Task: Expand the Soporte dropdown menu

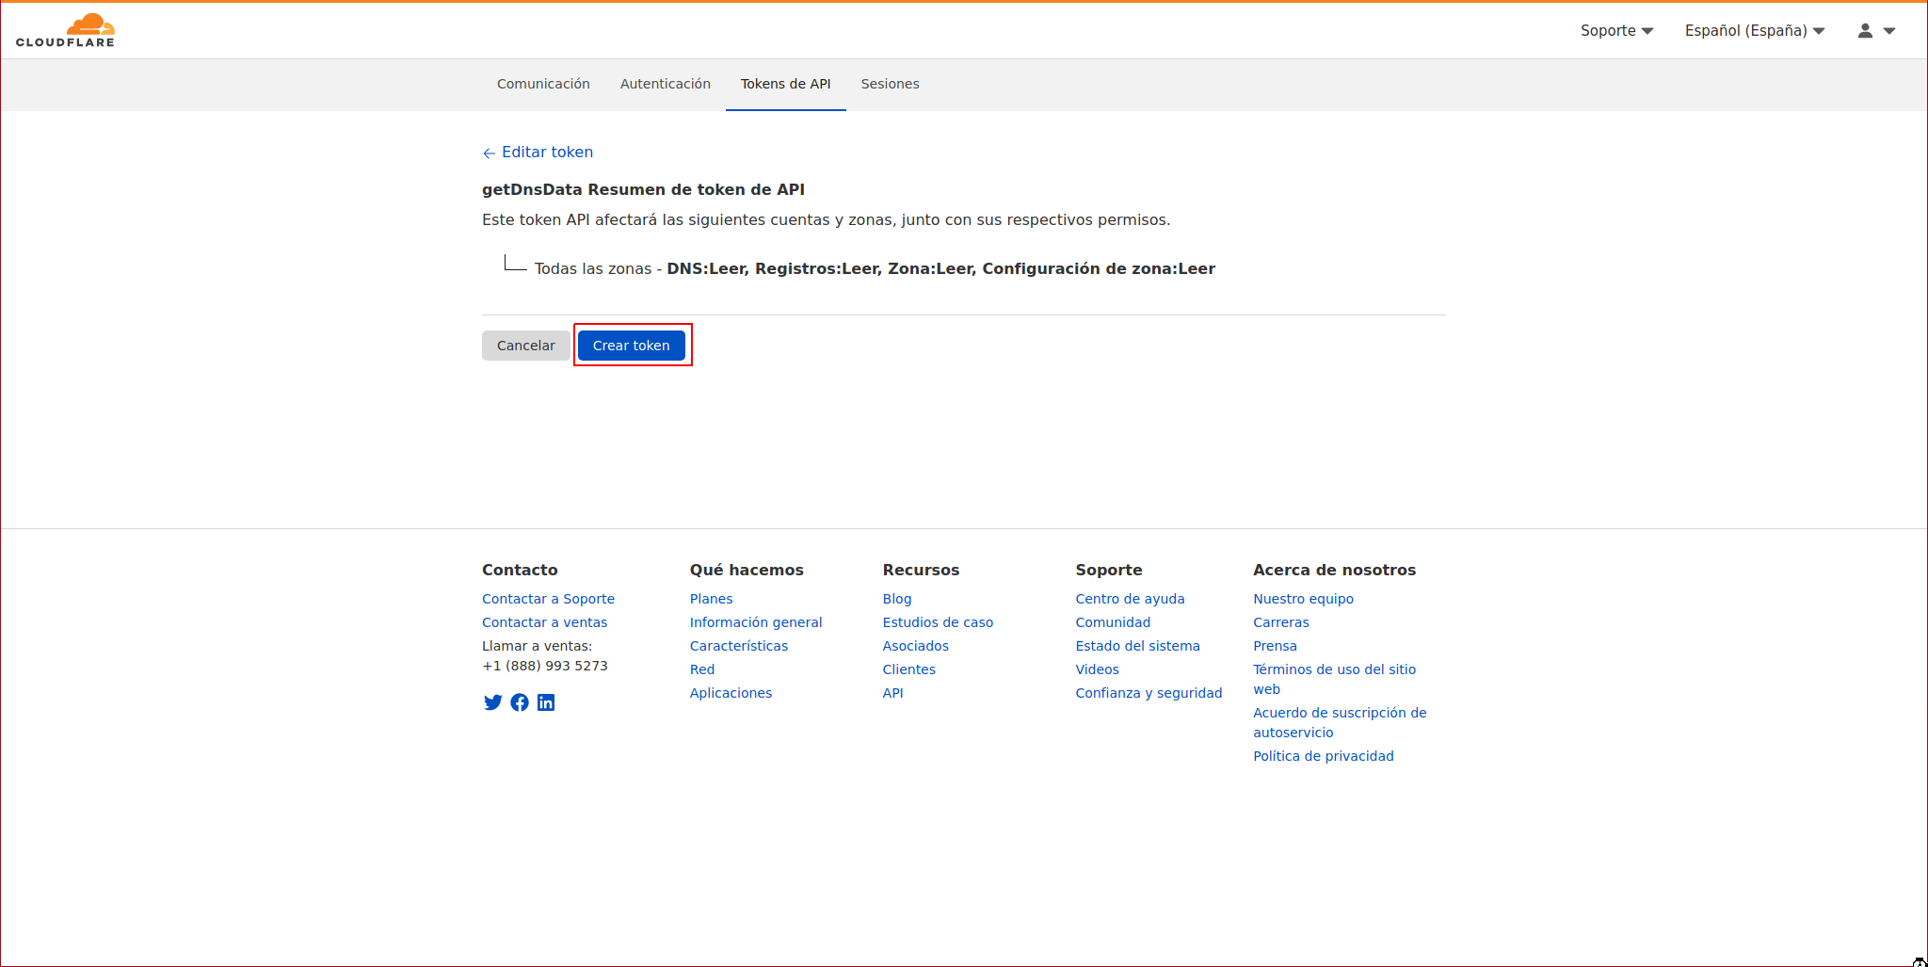Action: pos(1615,31)
